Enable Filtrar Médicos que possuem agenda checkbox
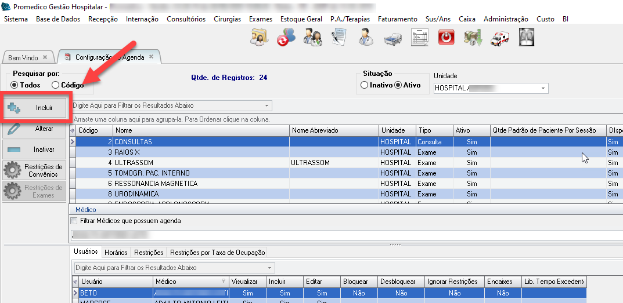Screen dimensions: 623x303 tap(74, 221)
